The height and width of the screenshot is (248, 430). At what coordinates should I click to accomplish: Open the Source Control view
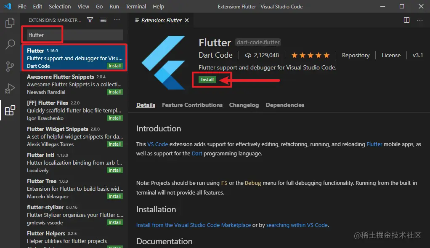click(x=10, y=66)
